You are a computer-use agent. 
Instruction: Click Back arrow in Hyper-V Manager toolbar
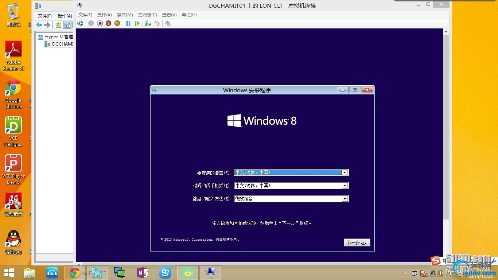[x=39, y=25]
